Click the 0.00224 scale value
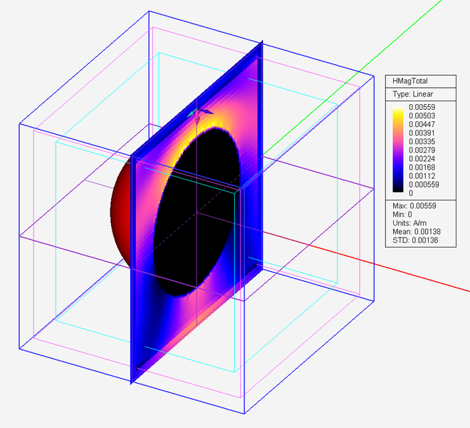This screenshot has height=428, width=470. 422,159
